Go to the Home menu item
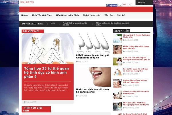Image resolution: width=172 pixels, height=115 pixels. [24, 15]
